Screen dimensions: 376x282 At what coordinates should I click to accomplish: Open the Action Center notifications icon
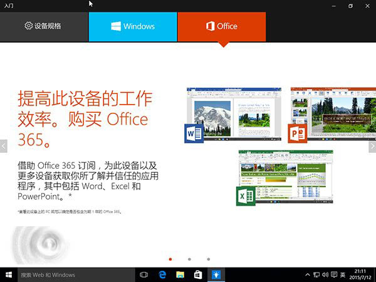pos(334,275)
